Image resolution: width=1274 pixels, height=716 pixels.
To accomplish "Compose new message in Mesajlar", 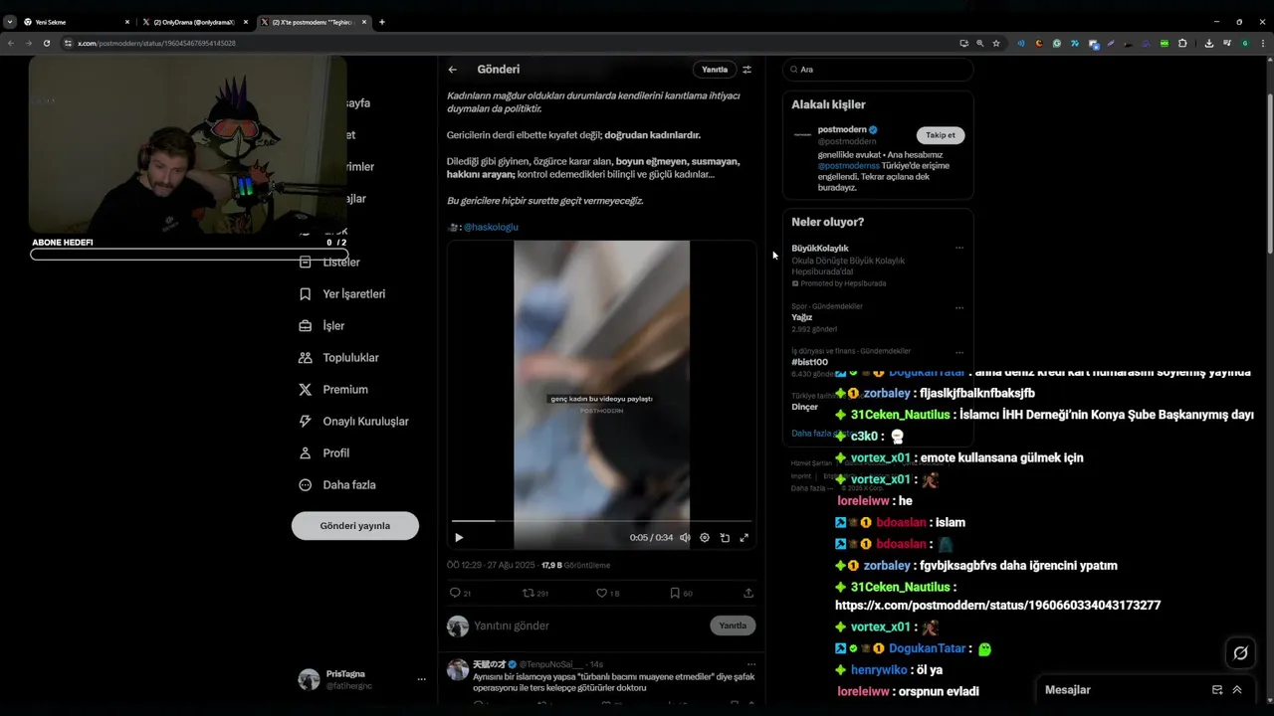I will pos(1217,690).
